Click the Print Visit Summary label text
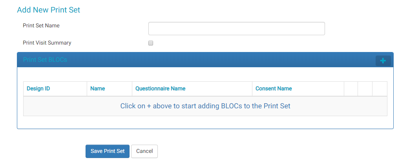The height and width of the screenshot is (165, 409). [47, 43]
